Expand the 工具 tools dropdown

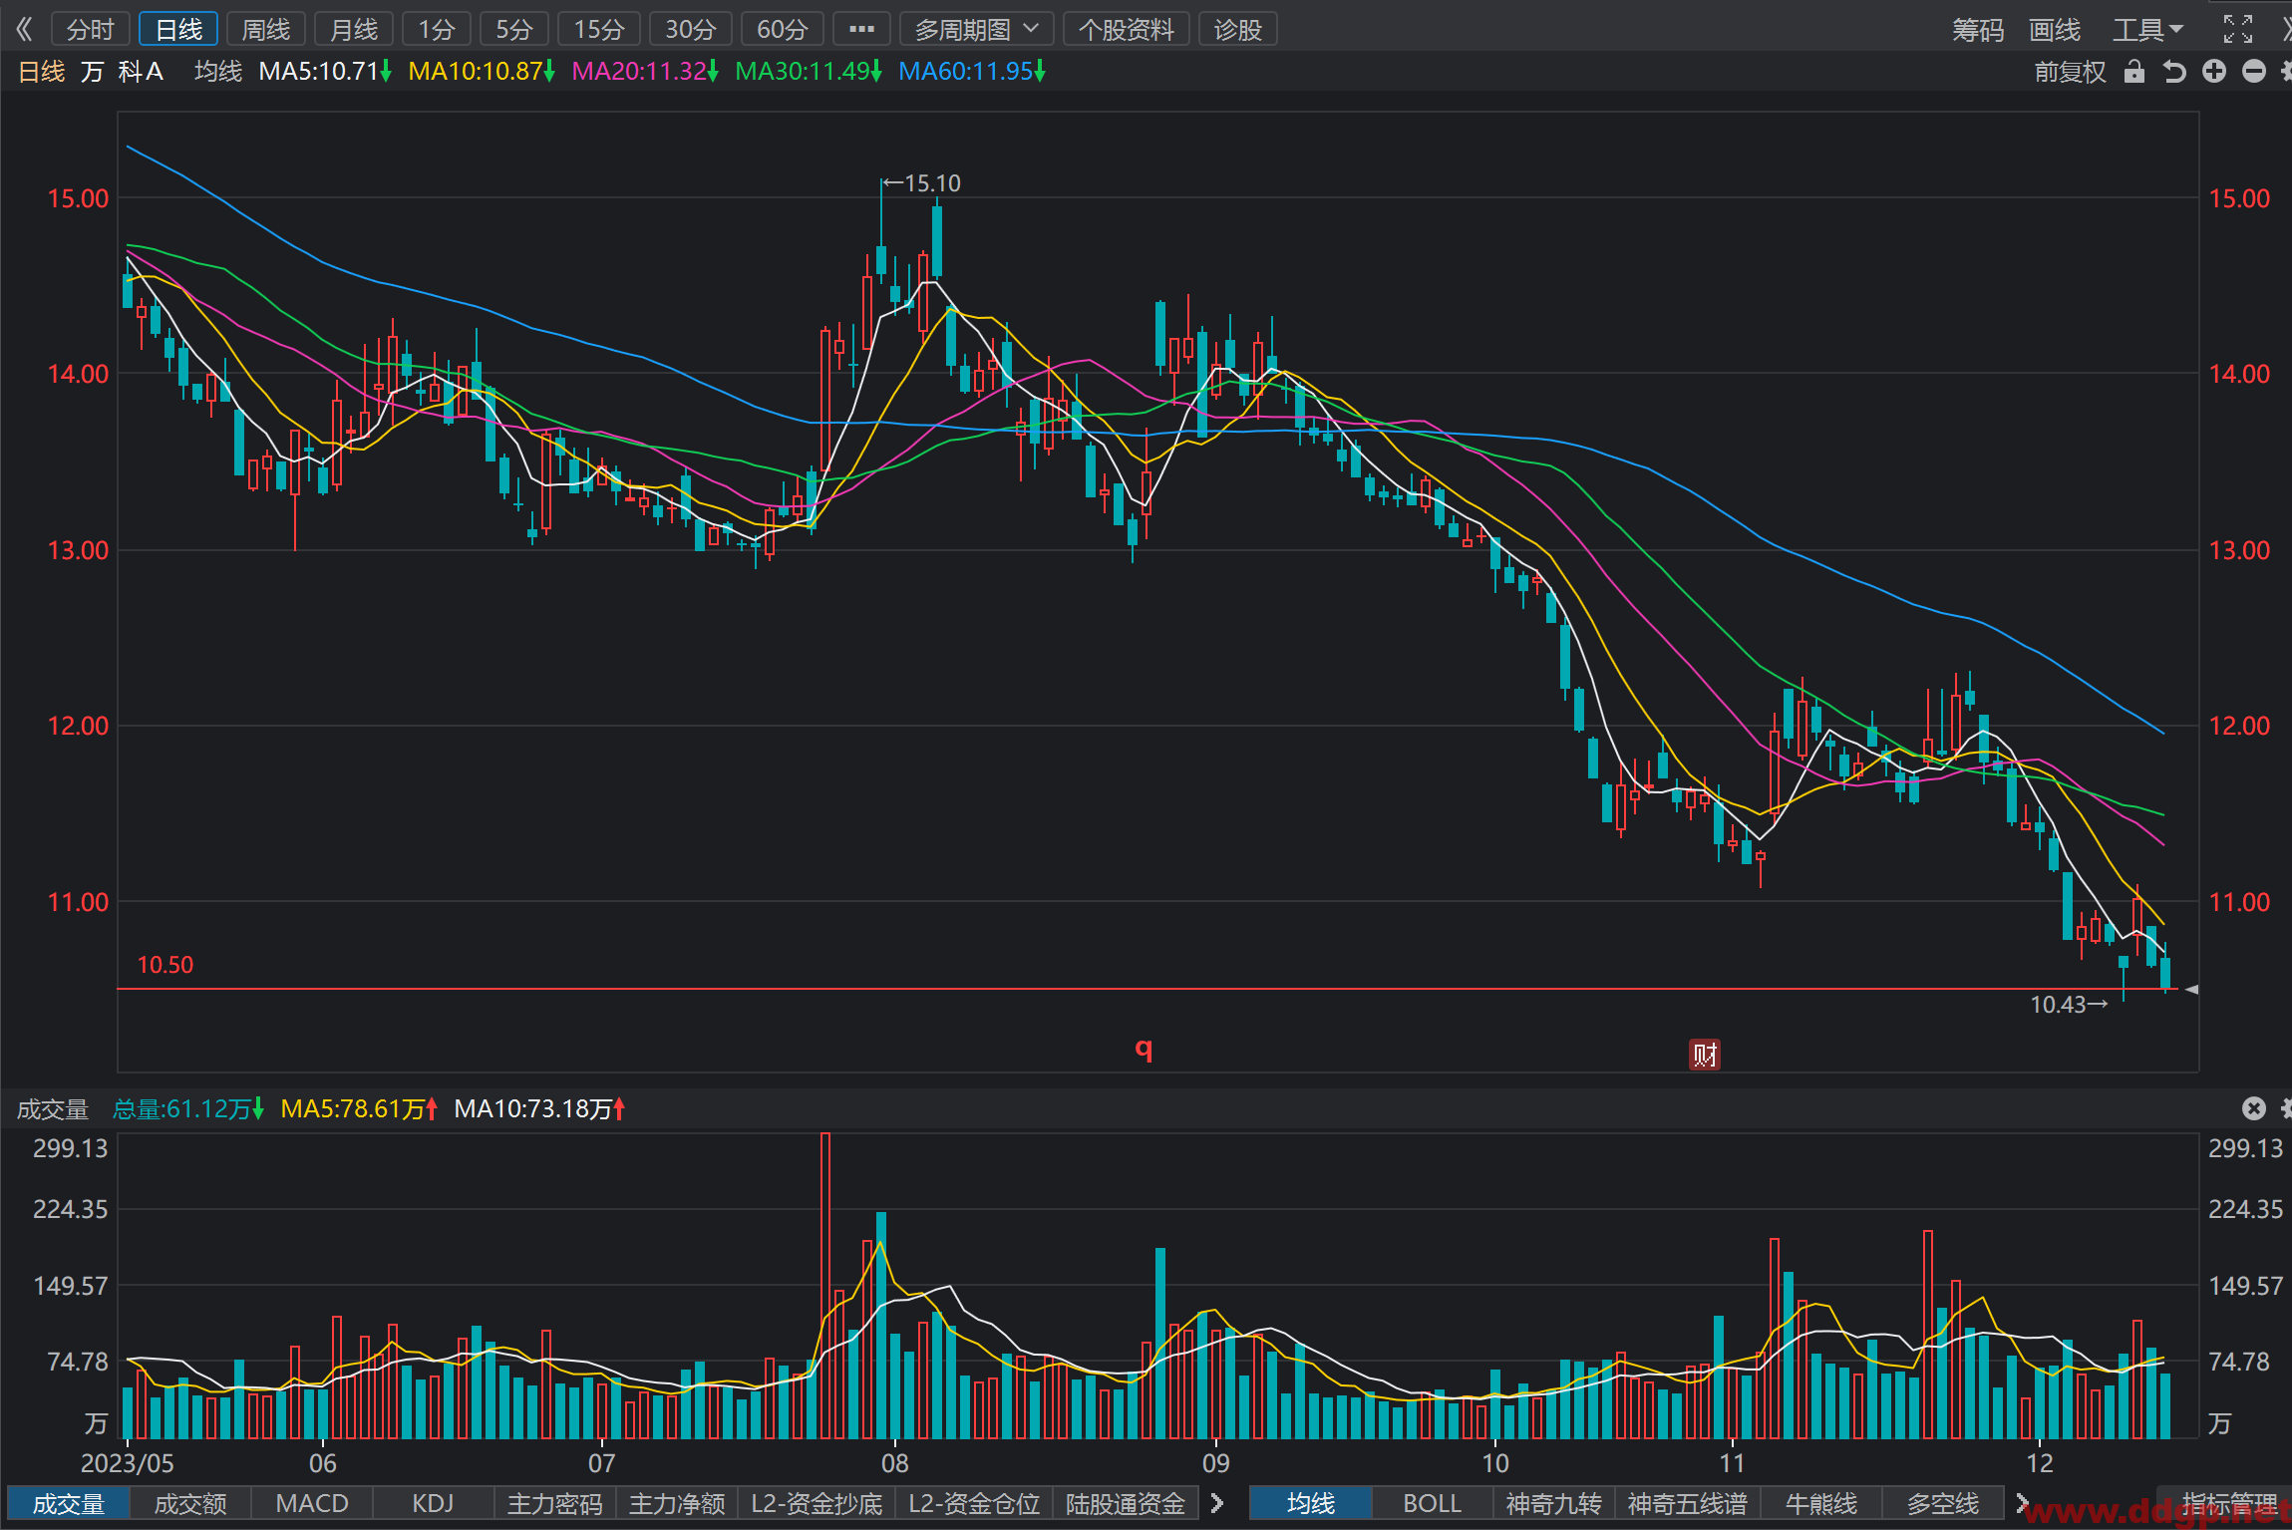[x=2147, y=29]
